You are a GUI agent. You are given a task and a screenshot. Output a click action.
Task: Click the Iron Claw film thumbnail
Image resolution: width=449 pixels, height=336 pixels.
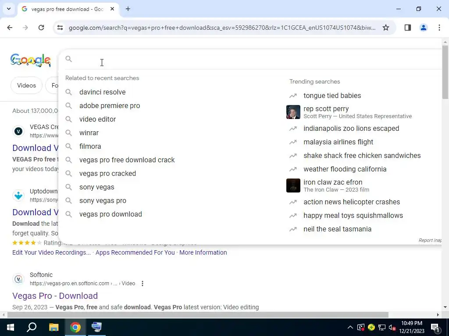pyautogui.click(x=293, y=185)
